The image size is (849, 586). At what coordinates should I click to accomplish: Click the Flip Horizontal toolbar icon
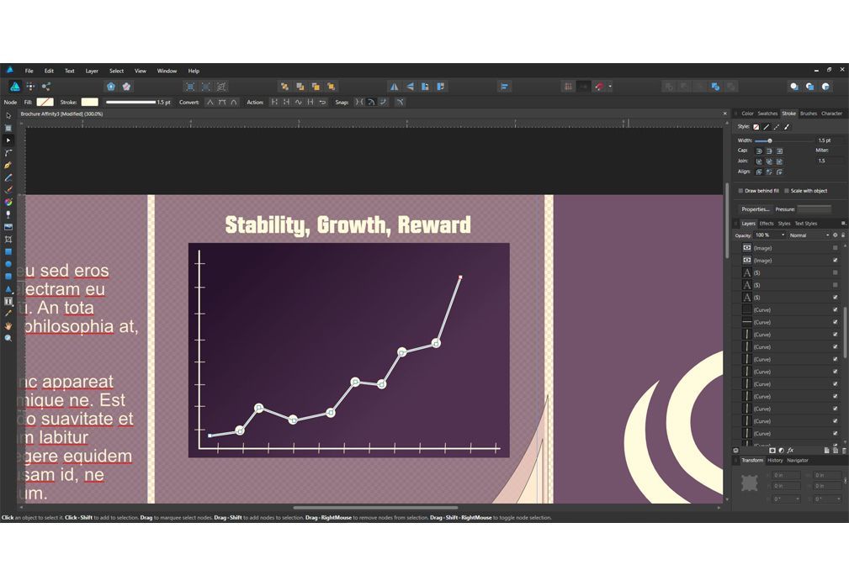tap(394, 87)
